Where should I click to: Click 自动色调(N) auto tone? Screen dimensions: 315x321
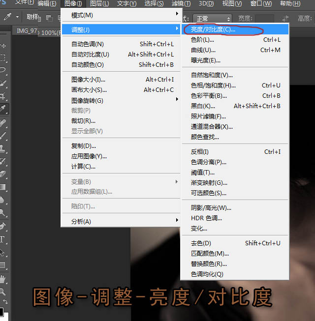coord(121,44)
